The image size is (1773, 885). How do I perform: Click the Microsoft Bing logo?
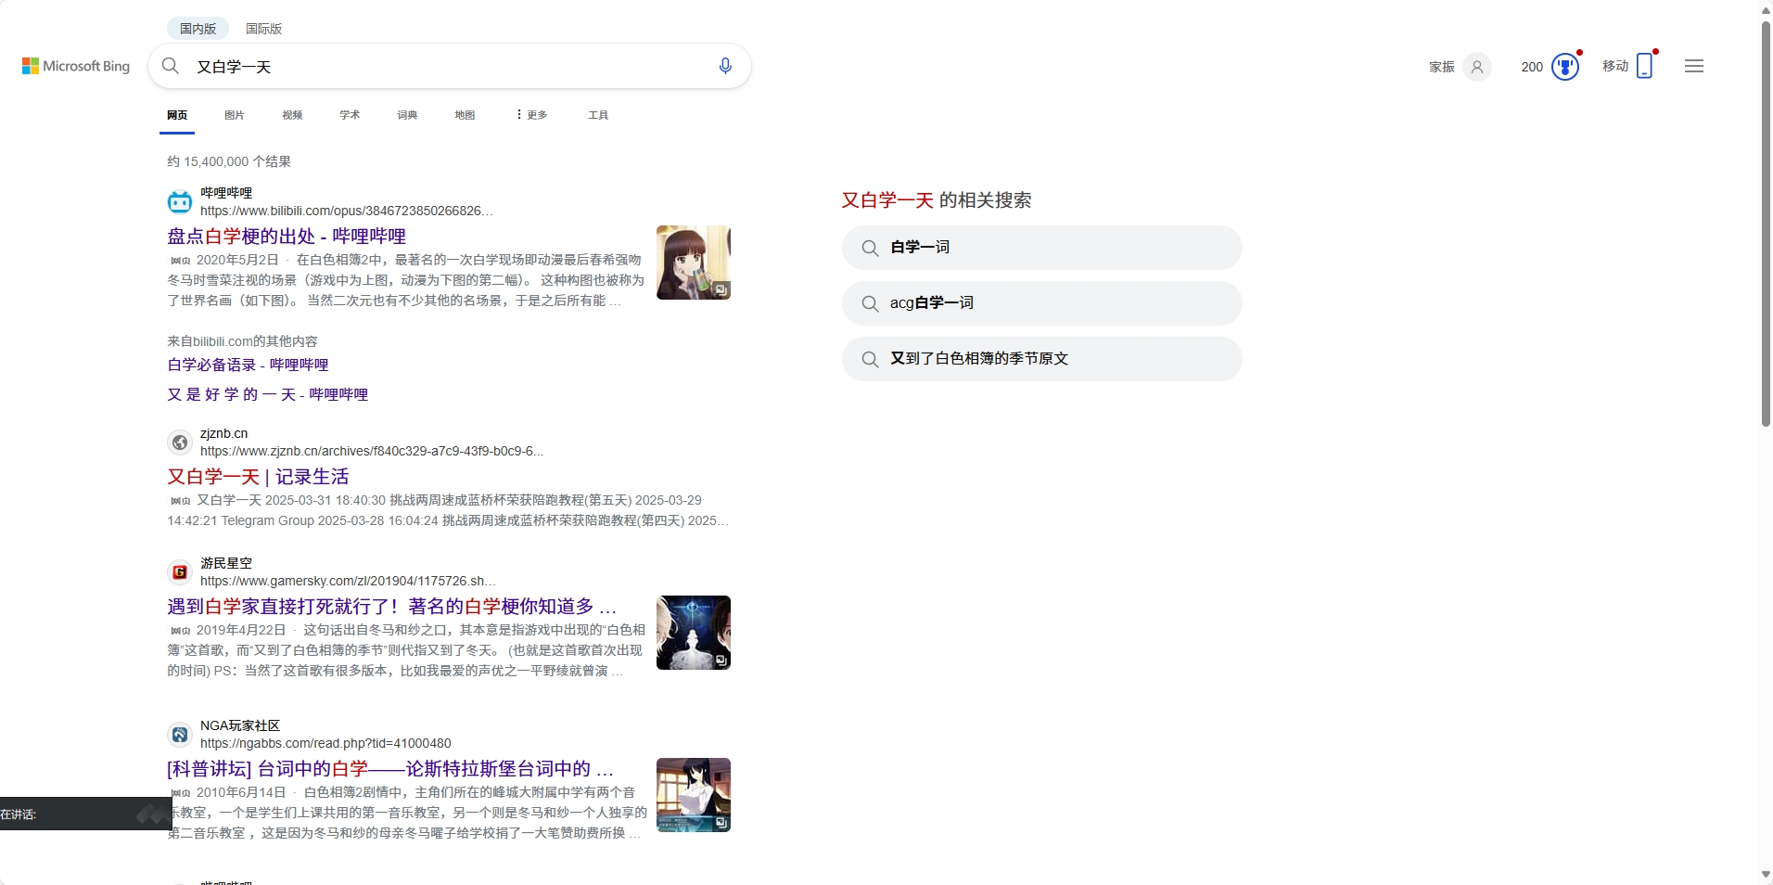click(x=76, y=66)
